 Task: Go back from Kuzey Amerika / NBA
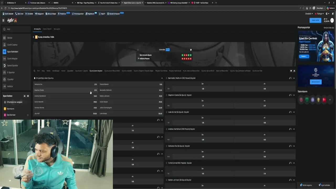[x=33, y=37]
